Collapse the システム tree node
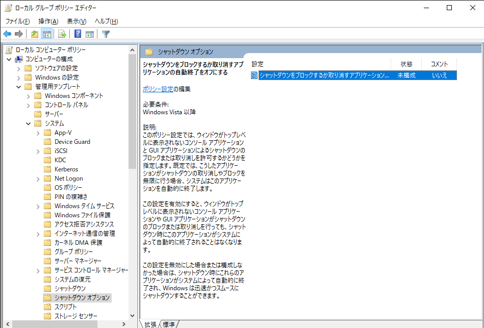The width and height of the screenshot is (484, 328). (29, 123)
